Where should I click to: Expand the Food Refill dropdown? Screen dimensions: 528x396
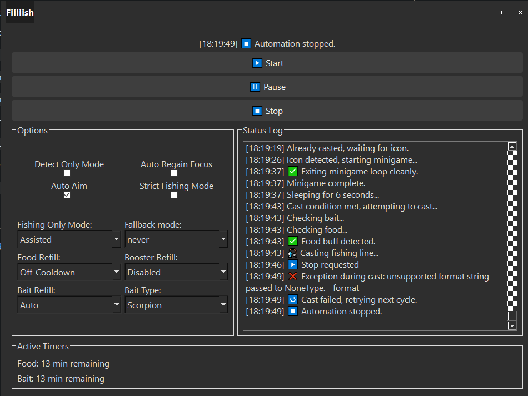(x=69, y=272)
